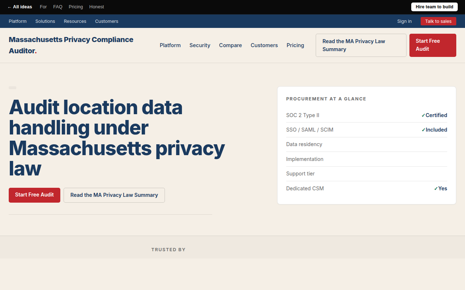Click the Trusted By label
This screenshot has width=465, height=290.
click(169, 250)
